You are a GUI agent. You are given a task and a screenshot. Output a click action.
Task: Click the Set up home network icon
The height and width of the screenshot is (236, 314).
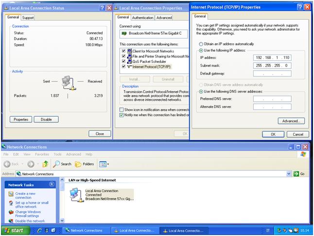11,203
